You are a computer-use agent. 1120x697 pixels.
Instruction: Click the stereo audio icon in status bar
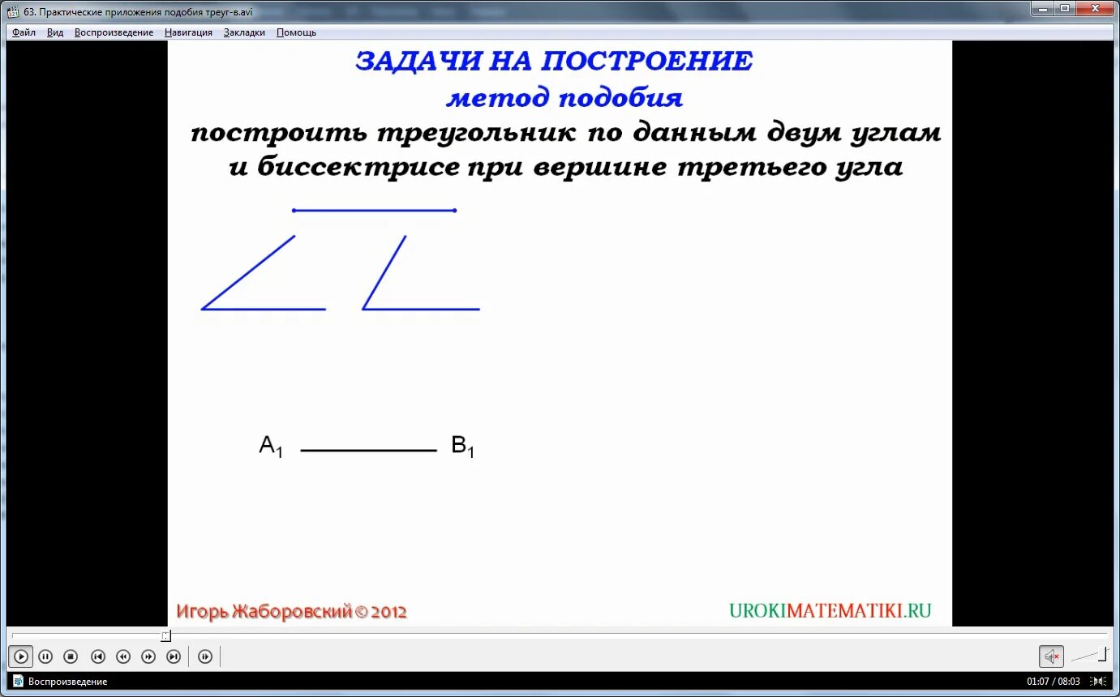point(1098,682)
